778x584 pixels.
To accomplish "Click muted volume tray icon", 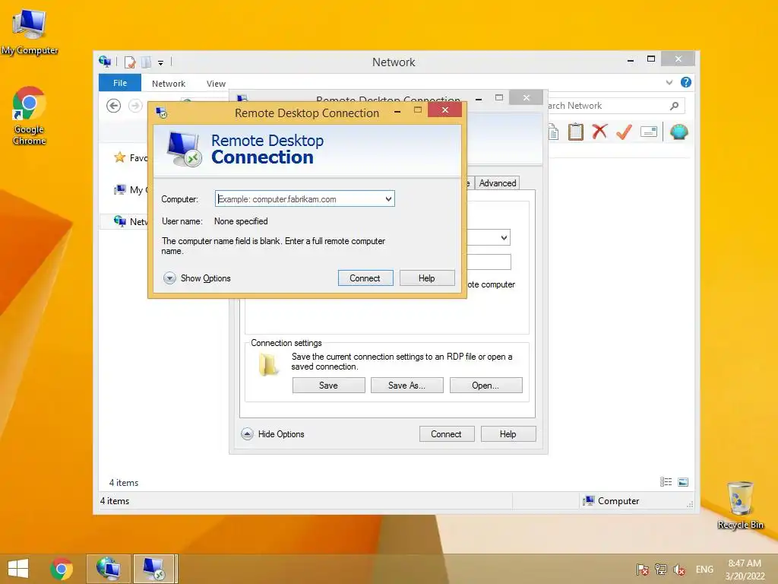I will coord(679,570).
